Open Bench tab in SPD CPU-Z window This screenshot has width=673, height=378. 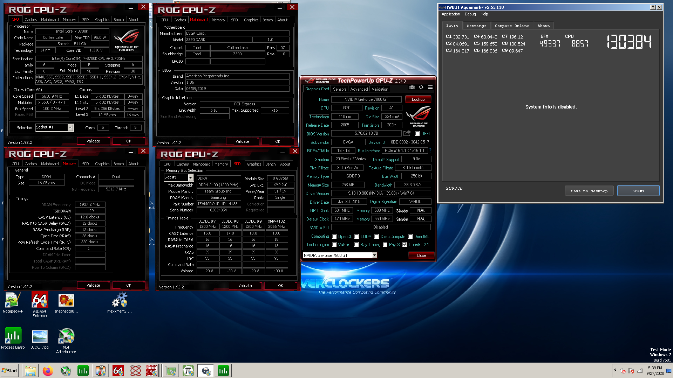(x=270, y=164)
